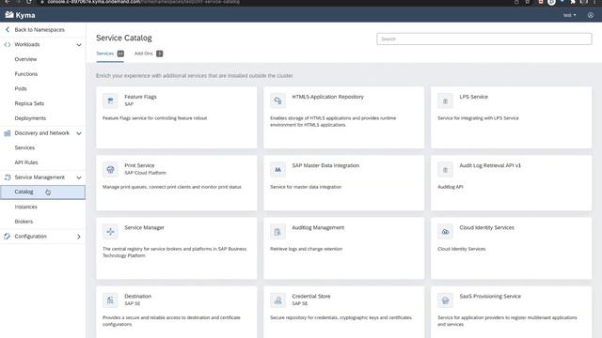Click the Feature Flags service icon
This screenshot has width=602, height=338.
(110, 100)
